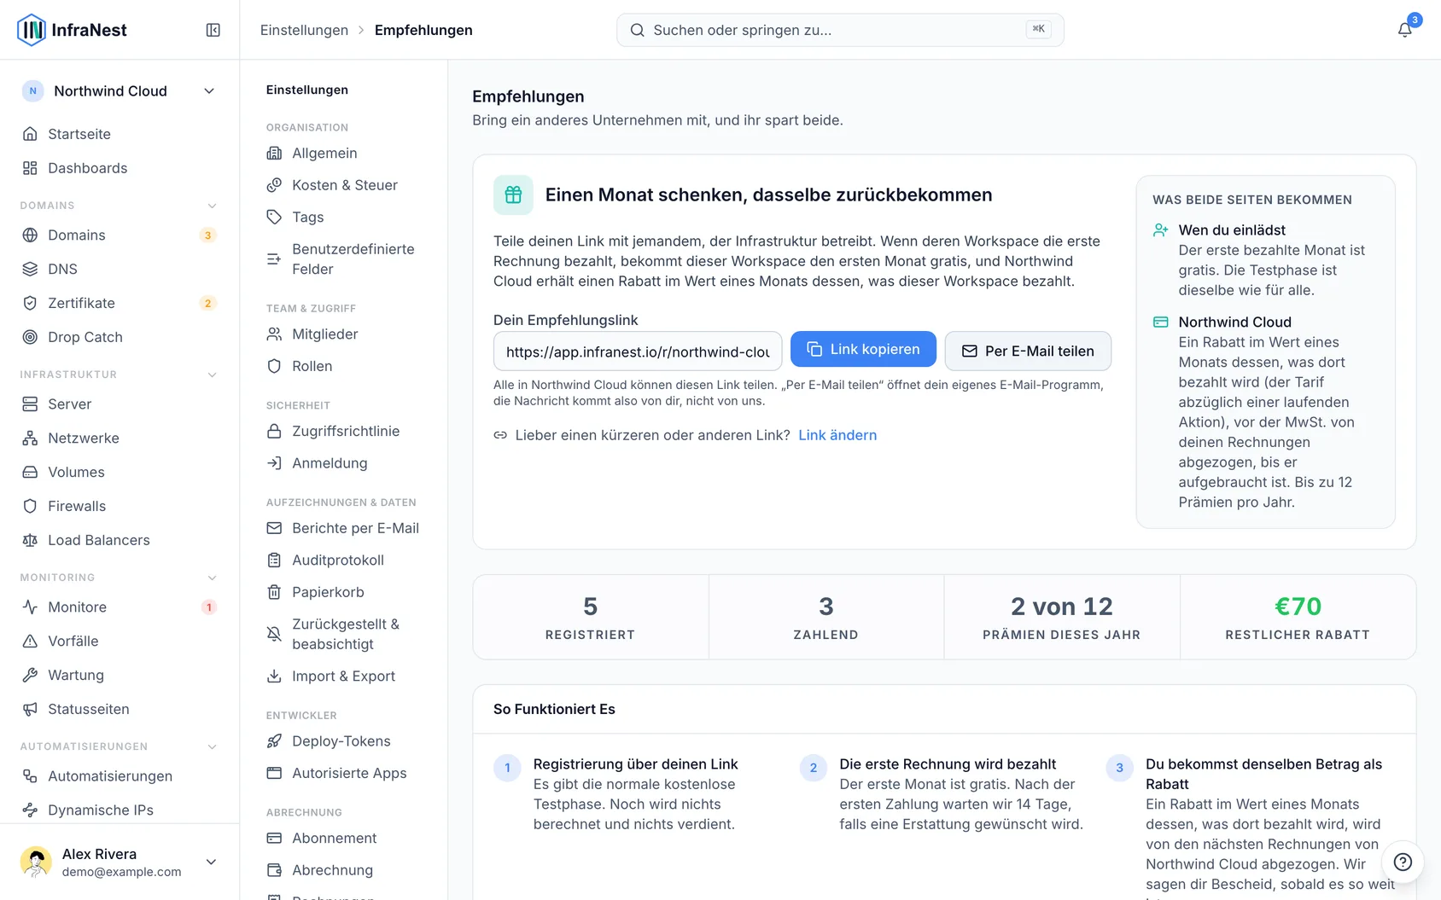Click the Link kopieren button

[x=863, y=350]
